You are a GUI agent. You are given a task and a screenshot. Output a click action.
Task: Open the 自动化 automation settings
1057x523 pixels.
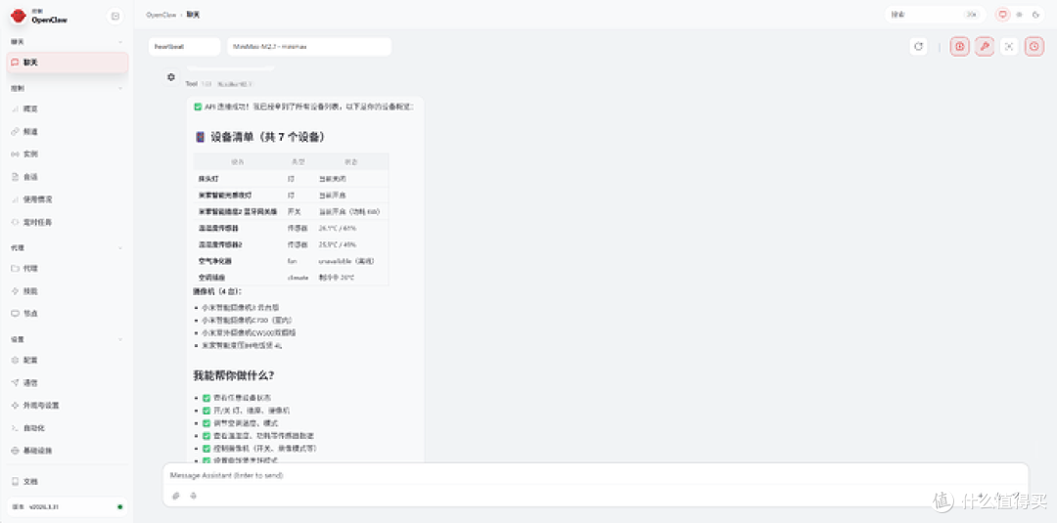pyautogui.click(x=68, y=428)
